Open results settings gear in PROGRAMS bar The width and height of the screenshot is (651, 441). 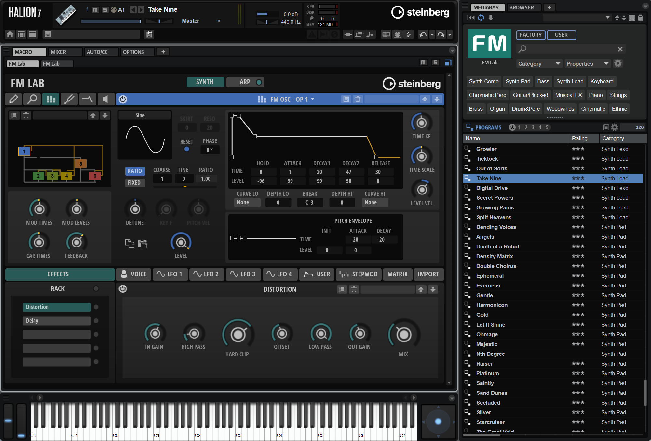pos(615,127)
